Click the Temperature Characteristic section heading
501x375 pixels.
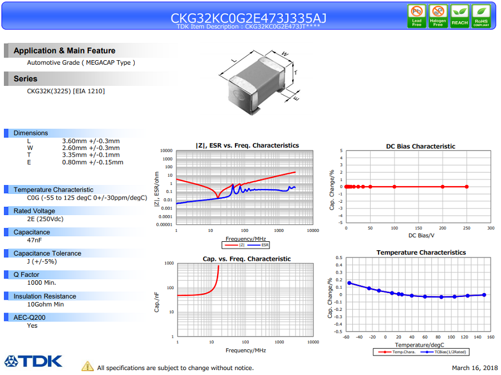[x=53, y=189]
